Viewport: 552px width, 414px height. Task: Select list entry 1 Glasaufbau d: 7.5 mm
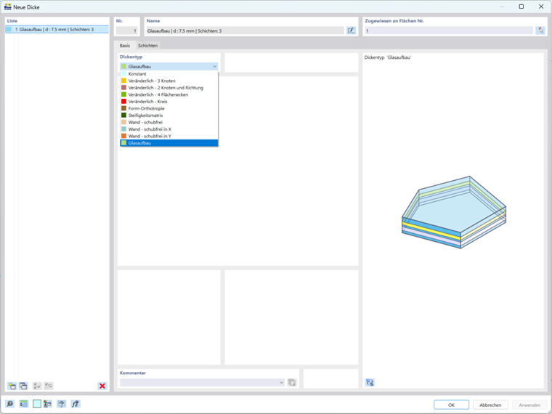pyautogui.click(x=57, y=30)
